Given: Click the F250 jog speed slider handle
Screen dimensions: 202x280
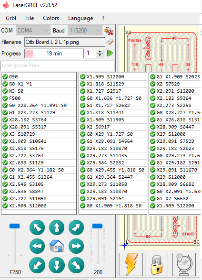Looking at the screenshot, I should point(14,226).
